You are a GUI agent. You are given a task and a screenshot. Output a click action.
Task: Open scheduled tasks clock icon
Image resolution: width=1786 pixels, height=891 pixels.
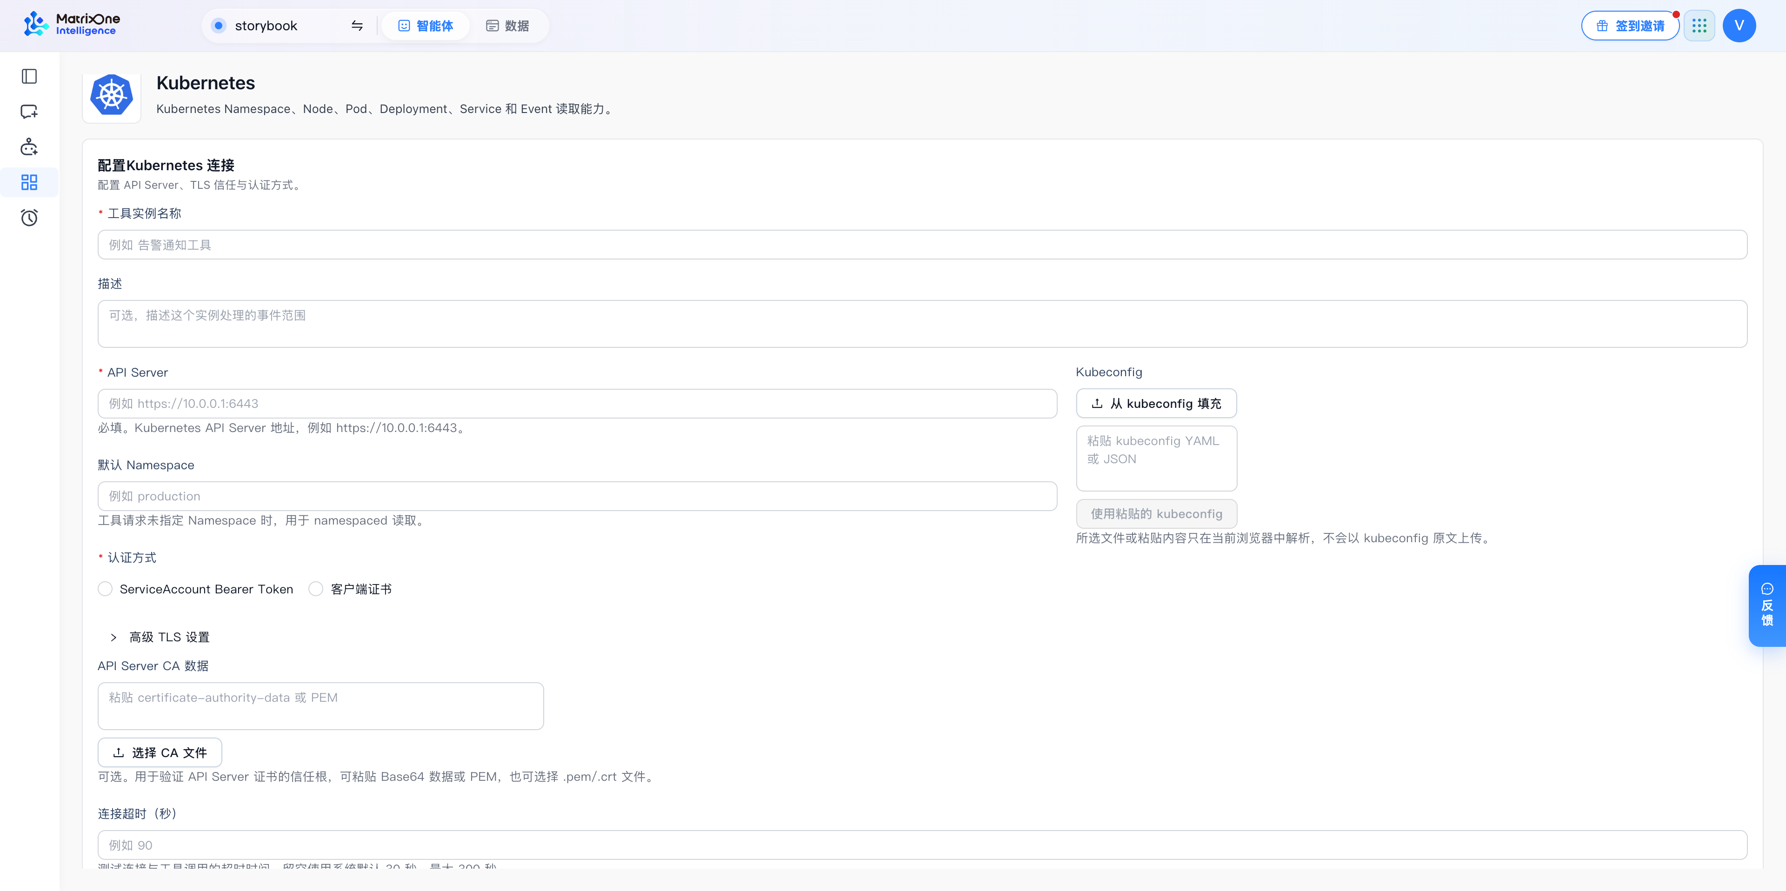point(29,218)
